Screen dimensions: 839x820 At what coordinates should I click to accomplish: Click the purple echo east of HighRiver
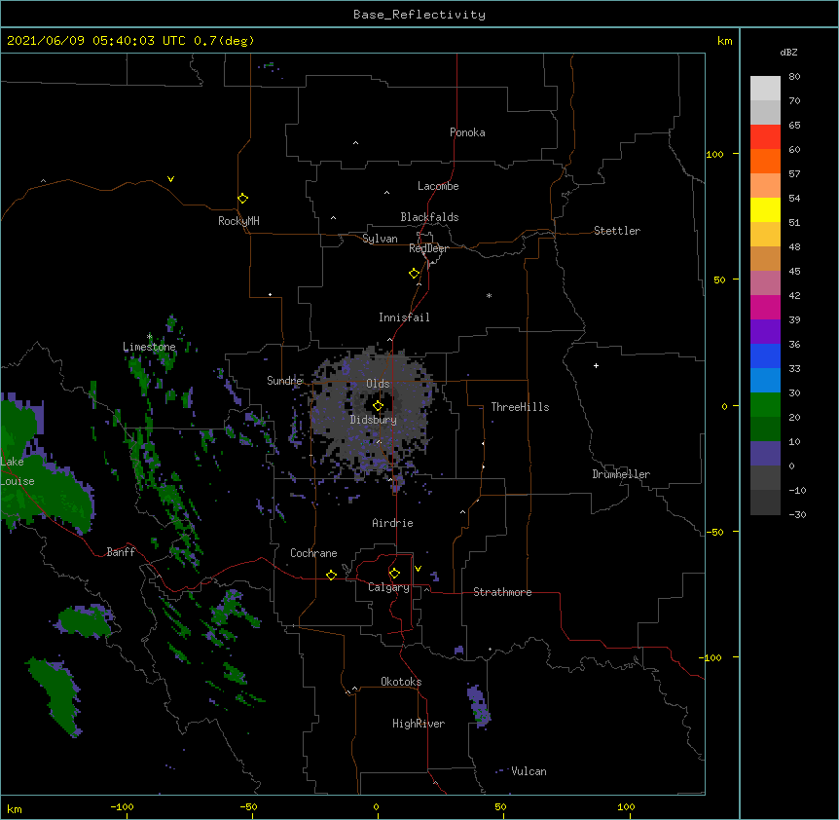coord(479,705)
